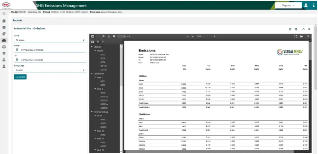The width and height of the screenshot is (318, 154).
Task: Show PDF thumbnails view
Action: coord(93,42)
